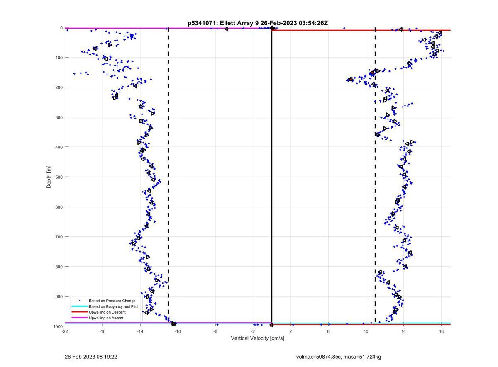The width and height of the screenshot is (498, 367).
Task: Click the cyan line swatch in legend
Action: 79,306
